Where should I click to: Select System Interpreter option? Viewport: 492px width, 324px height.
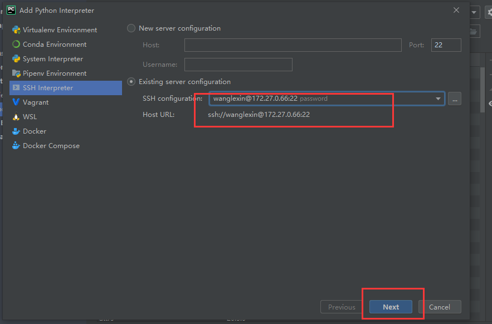66,58
